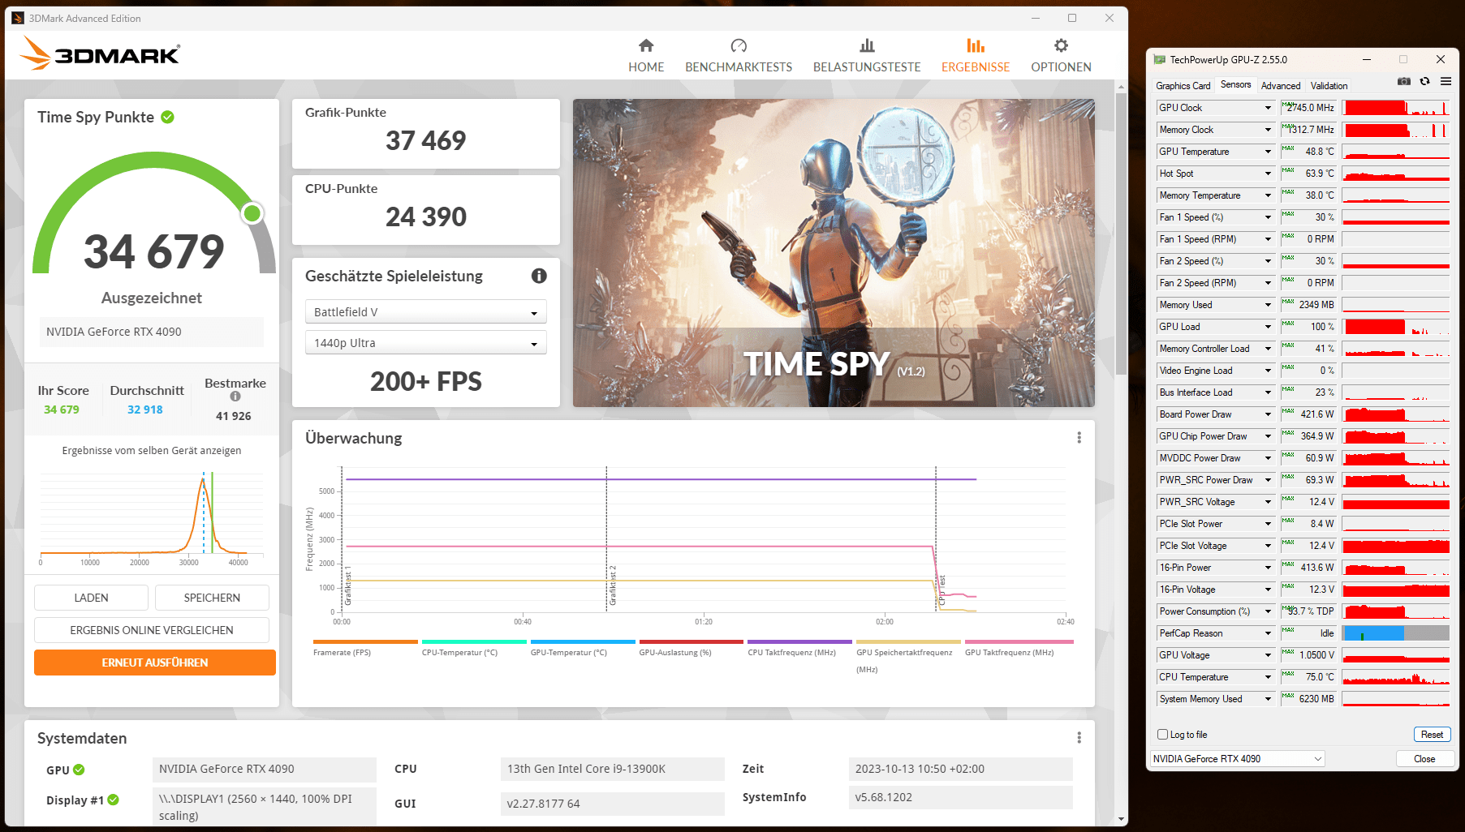Screen dimensions: 1465x832
Task: Click the 3DMark title bar app icon
Action: (x=18, y=18)
